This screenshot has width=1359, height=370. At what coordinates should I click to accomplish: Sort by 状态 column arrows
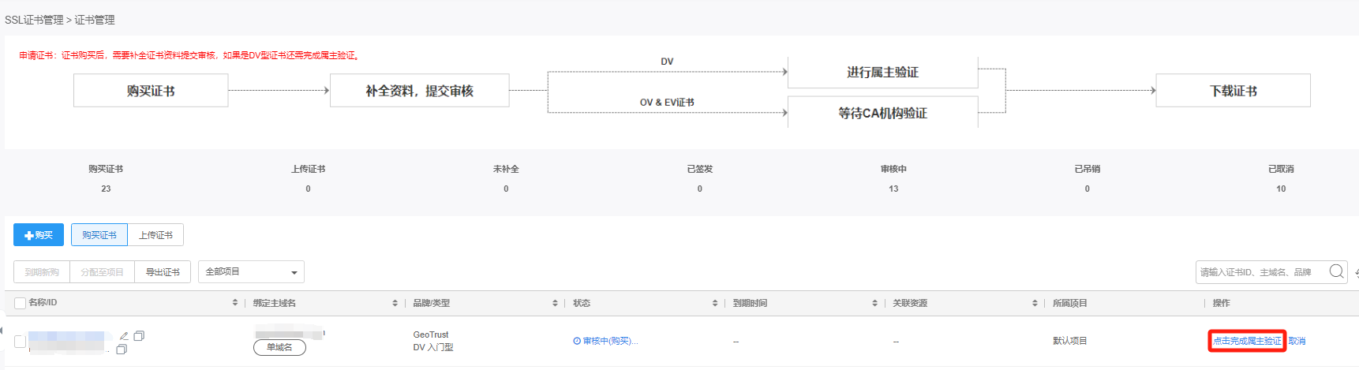(715, 303)
